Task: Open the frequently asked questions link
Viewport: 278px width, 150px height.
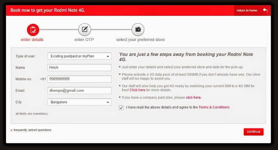Action: [32, 130]
